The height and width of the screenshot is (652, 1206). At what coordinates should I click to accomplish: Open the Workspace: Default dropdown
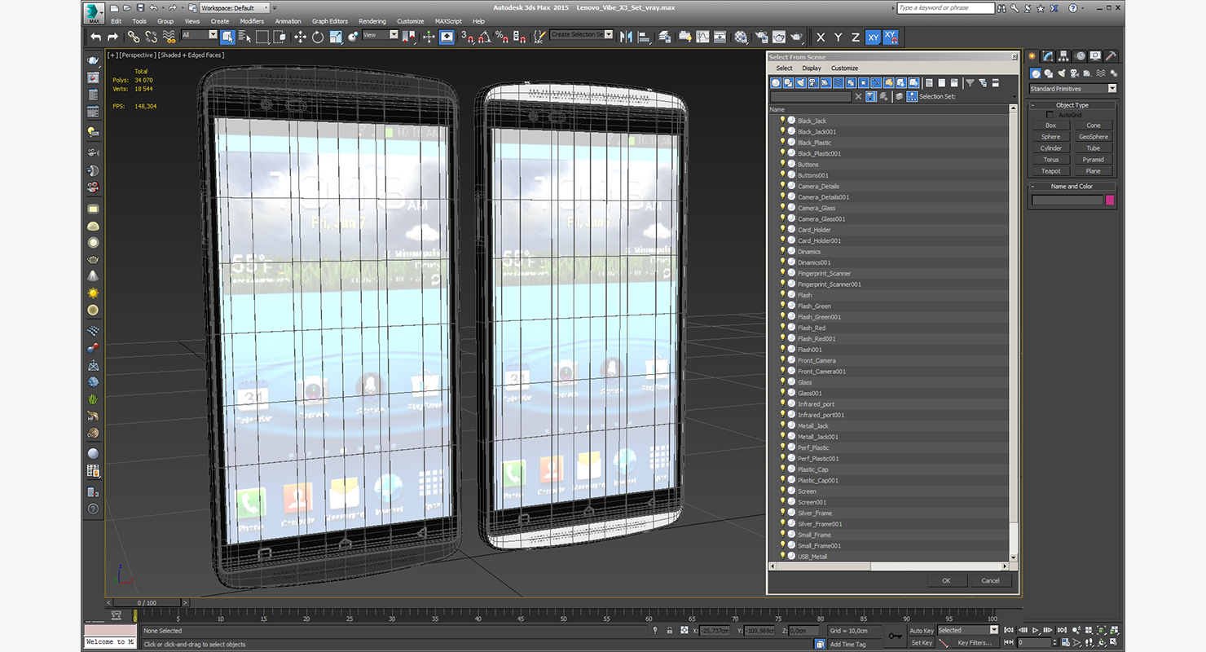point(235,7)
